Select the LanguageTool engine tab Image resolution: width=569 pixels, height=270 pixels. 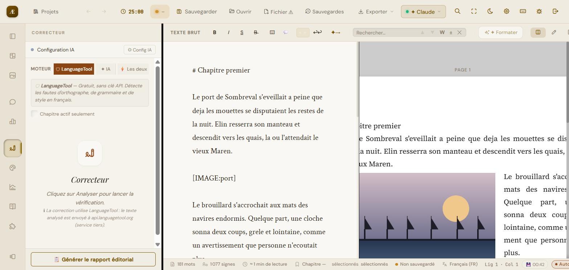[74, 69]
